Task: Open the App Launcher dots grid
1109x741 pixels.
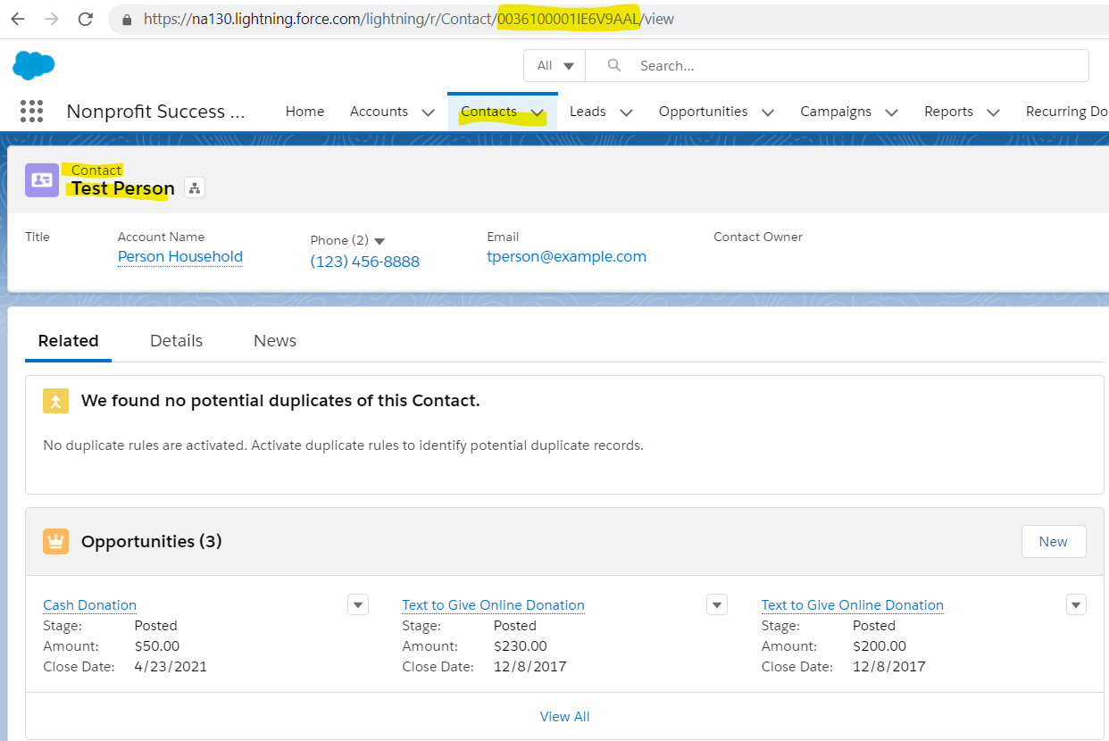Action: pos(31,111)
